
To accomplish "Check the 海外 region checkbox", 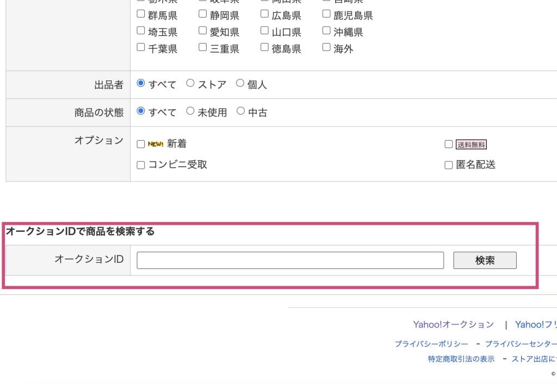I will pyautogui.click(x=326, y=48).
